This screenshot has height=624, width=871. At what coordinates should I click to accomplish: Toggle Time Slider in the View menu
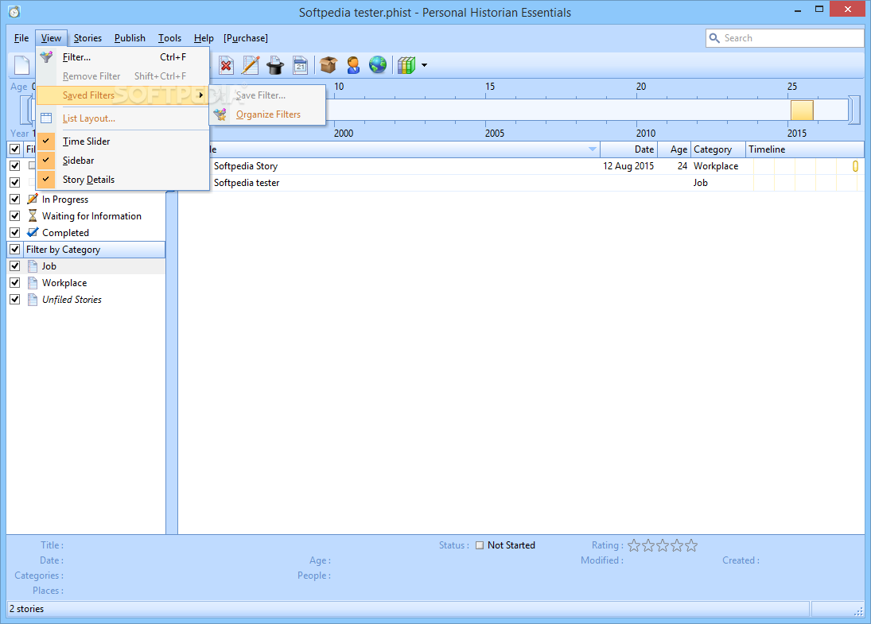(122, 141)
